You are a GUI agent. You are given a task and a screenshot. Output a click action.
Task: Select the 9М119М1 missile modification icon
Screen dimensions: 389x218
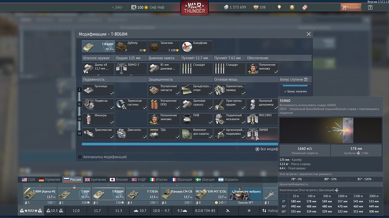click(252, 119)
